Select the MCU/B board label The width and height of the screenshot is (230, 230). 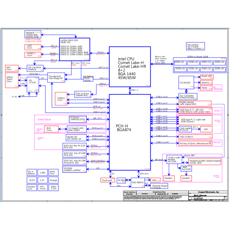point(217,142)
